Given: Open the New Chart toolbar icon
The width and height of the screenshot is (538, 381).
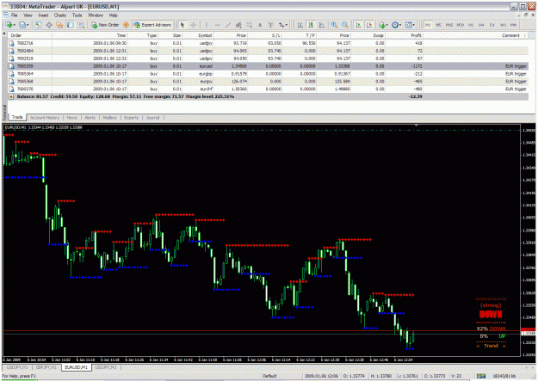Looking at the screenshot, I should pos(9,25).
